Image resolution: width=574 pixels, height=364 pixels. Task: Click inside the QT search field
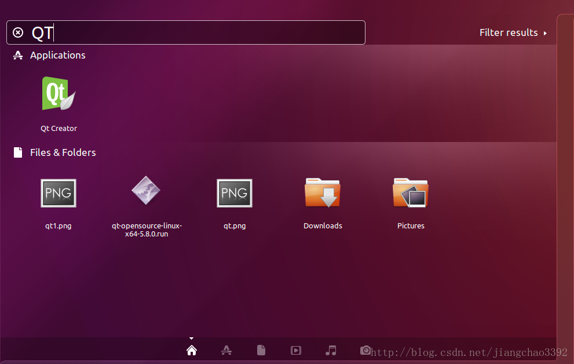pos(186,32)
